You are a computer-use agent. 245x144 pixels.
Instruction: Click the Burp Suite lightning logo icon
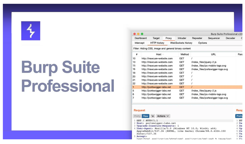click(31, 31)
